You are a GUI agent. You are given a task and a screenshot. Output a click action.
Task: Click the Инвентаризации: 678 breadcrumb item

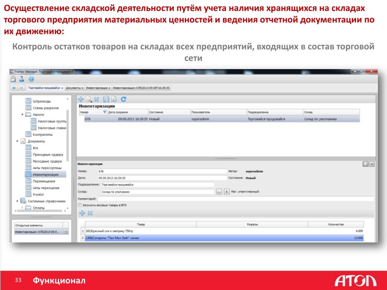(141, 88)
